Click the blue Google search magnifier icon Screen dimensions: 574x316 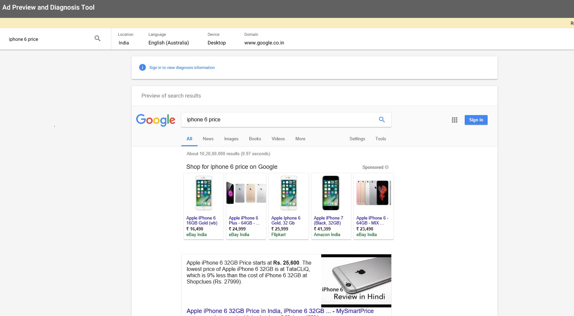pos(382,120)
